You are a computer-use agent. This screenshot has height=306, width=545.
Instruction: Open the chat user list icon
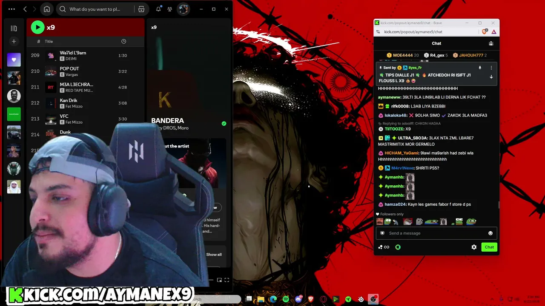pos(491,43)
